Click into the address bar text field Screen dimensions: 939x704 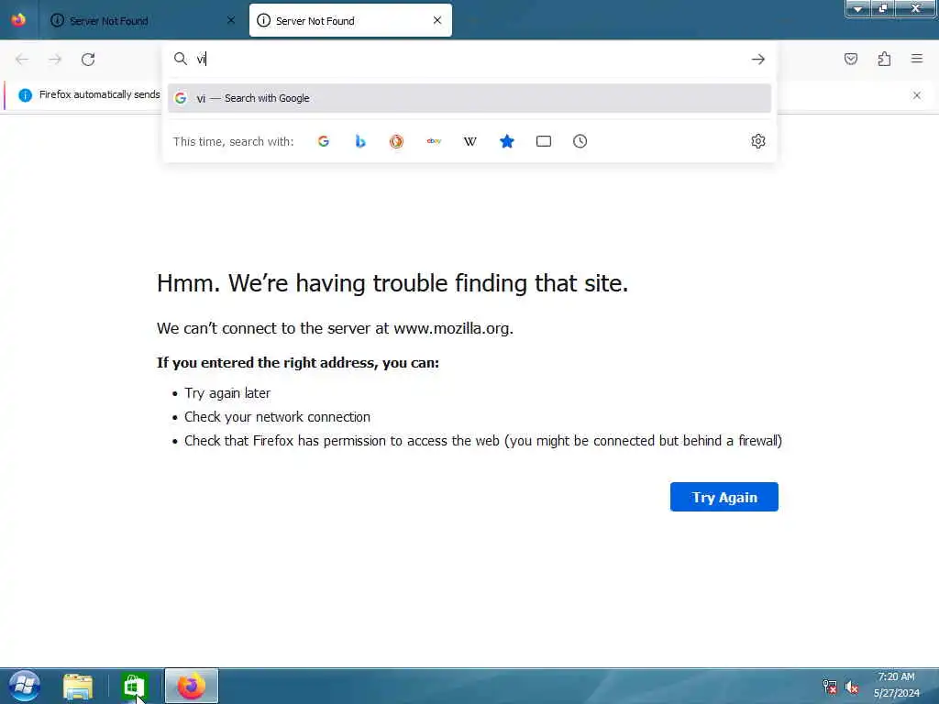click(470, 59)
